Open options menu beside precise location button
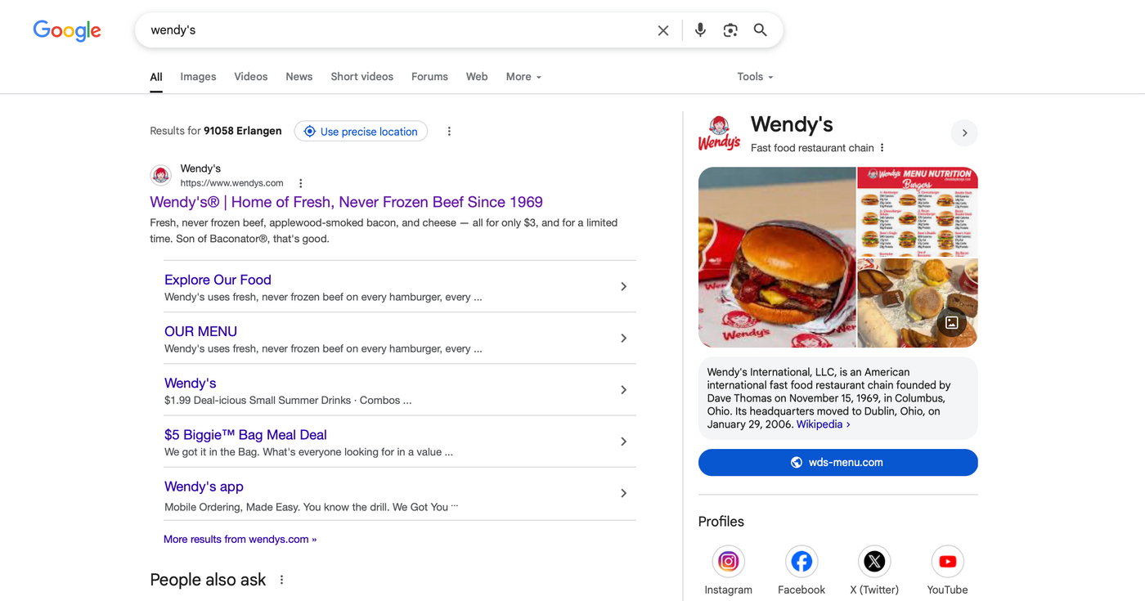 coord(449,132)
